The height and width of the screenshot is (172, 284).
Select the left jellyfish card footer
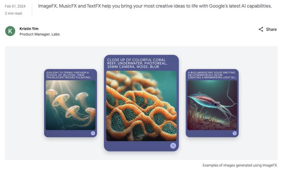(71, 133)
